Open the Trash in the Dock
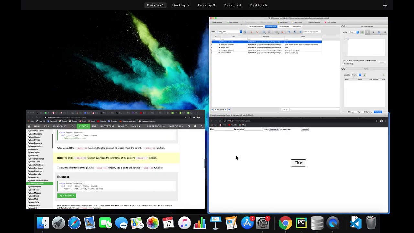 [371, 223]
